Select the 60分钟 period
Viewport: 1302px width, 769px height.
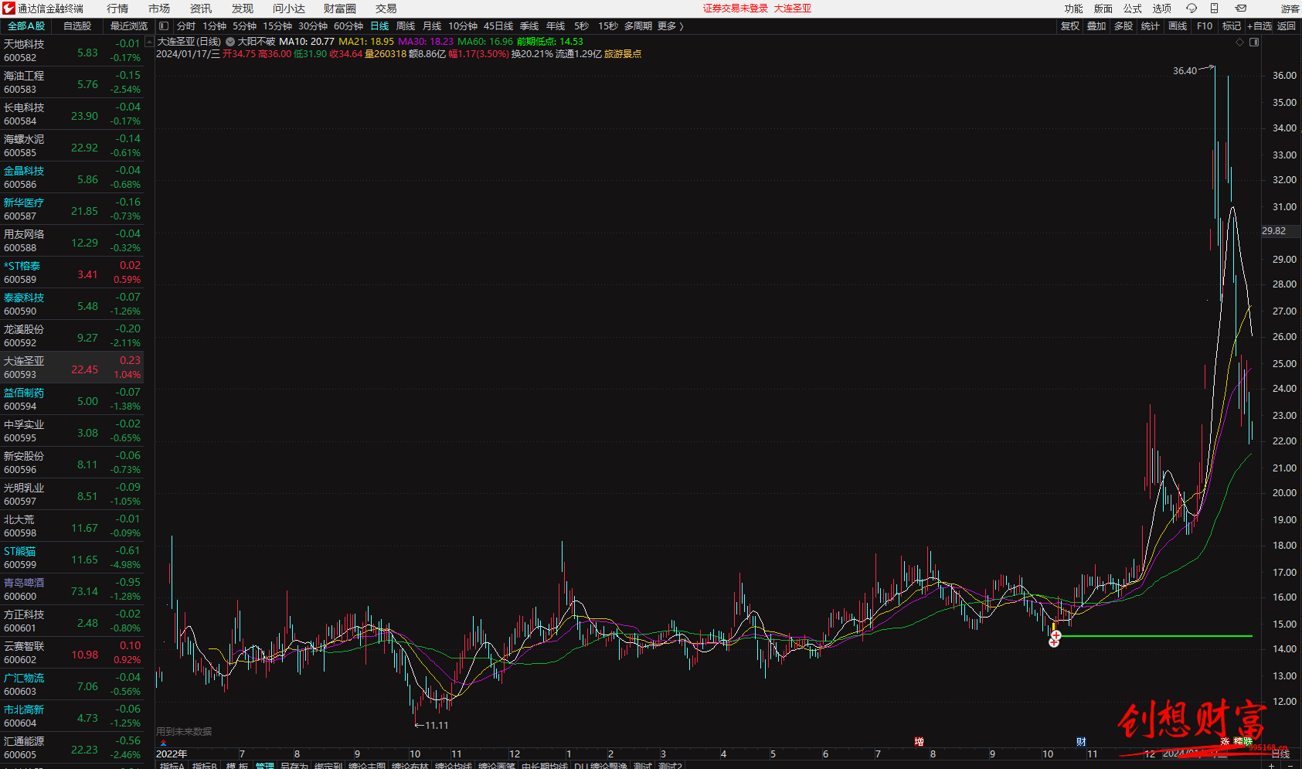[x=348, y=26]
